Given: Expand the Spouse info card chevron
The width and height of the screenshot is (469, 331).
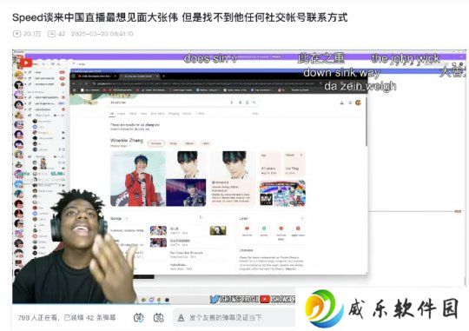Looking at the screenshot, I should 301,155.
